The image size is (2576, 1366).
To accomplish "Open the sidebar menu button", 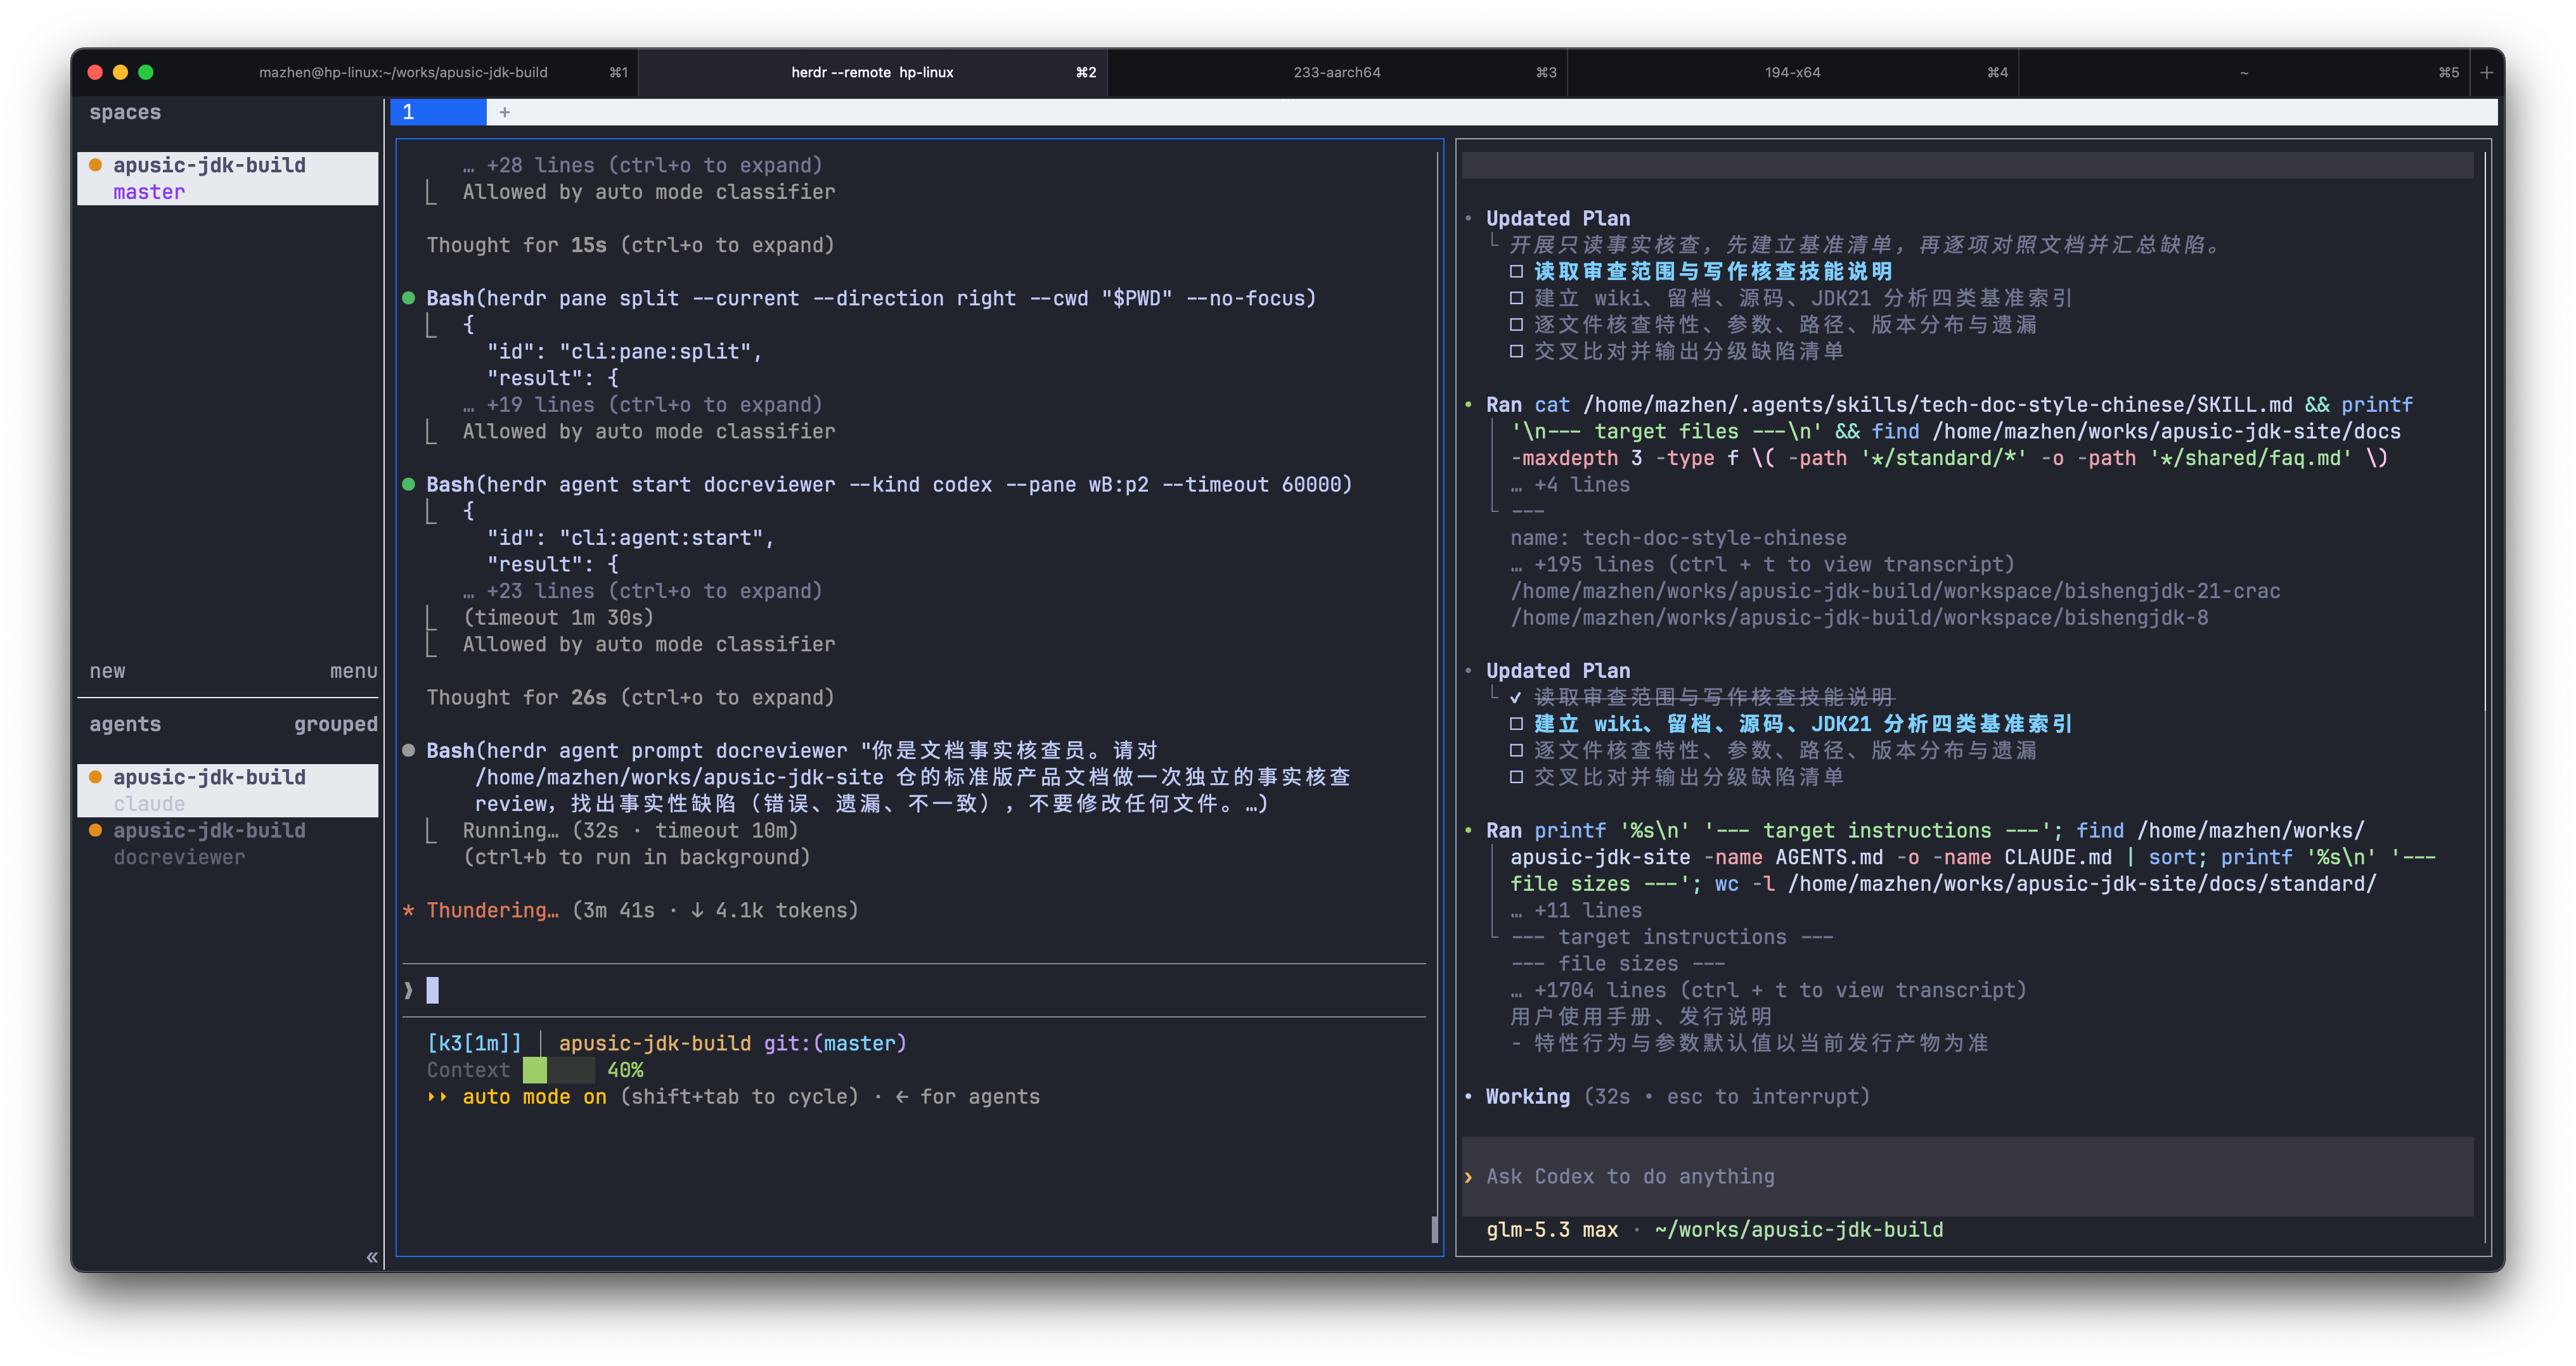I will pos(353,670).
